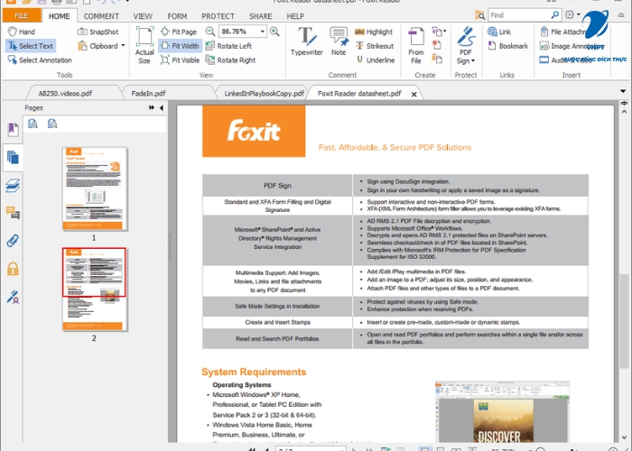
Task: Collapse the Pages panel with left arrow
Action: tap(162, 107)
